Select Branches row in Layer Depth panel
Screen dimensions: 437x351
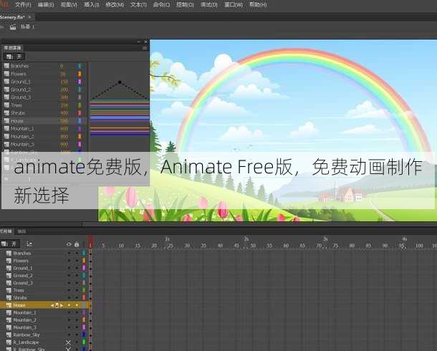coord(44,66)
